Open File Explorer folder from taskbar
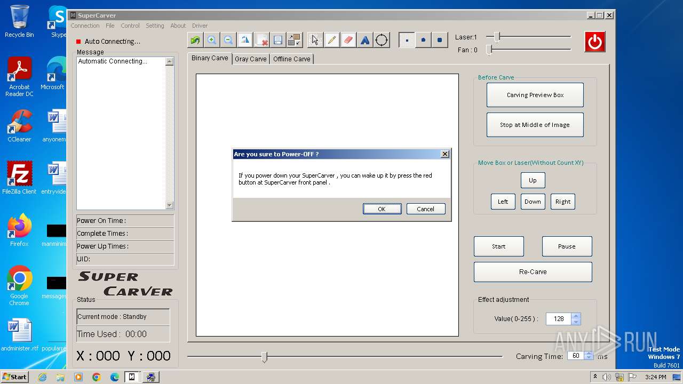 (60, 377)
